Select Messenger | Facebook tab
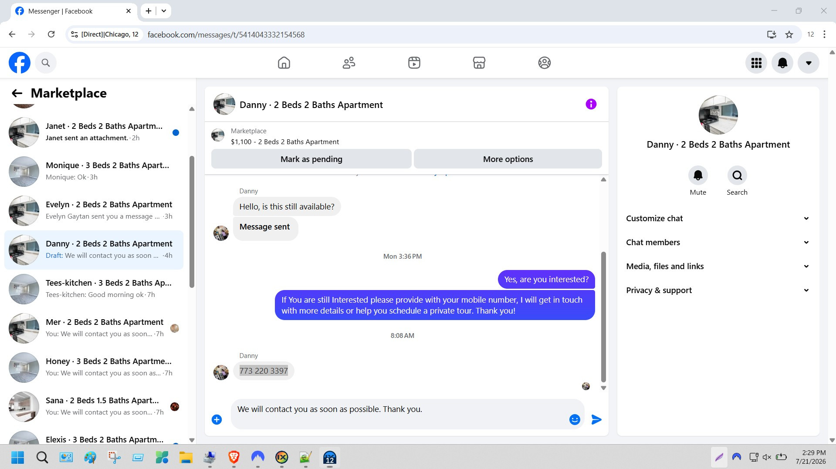The image size is (836, 469). [x=73, y=11]
